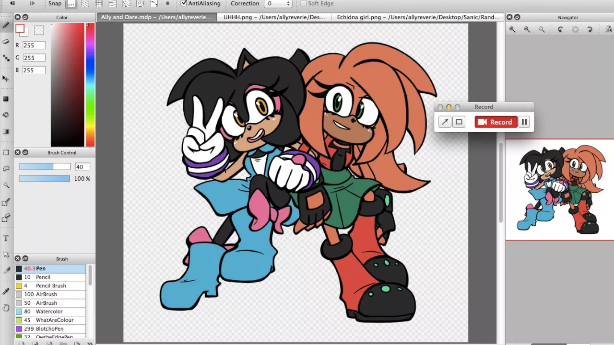This screenshot has height=345, width=614.
Task: Choose rectangle region mode in Record window
Action: (x=459, y=122)
